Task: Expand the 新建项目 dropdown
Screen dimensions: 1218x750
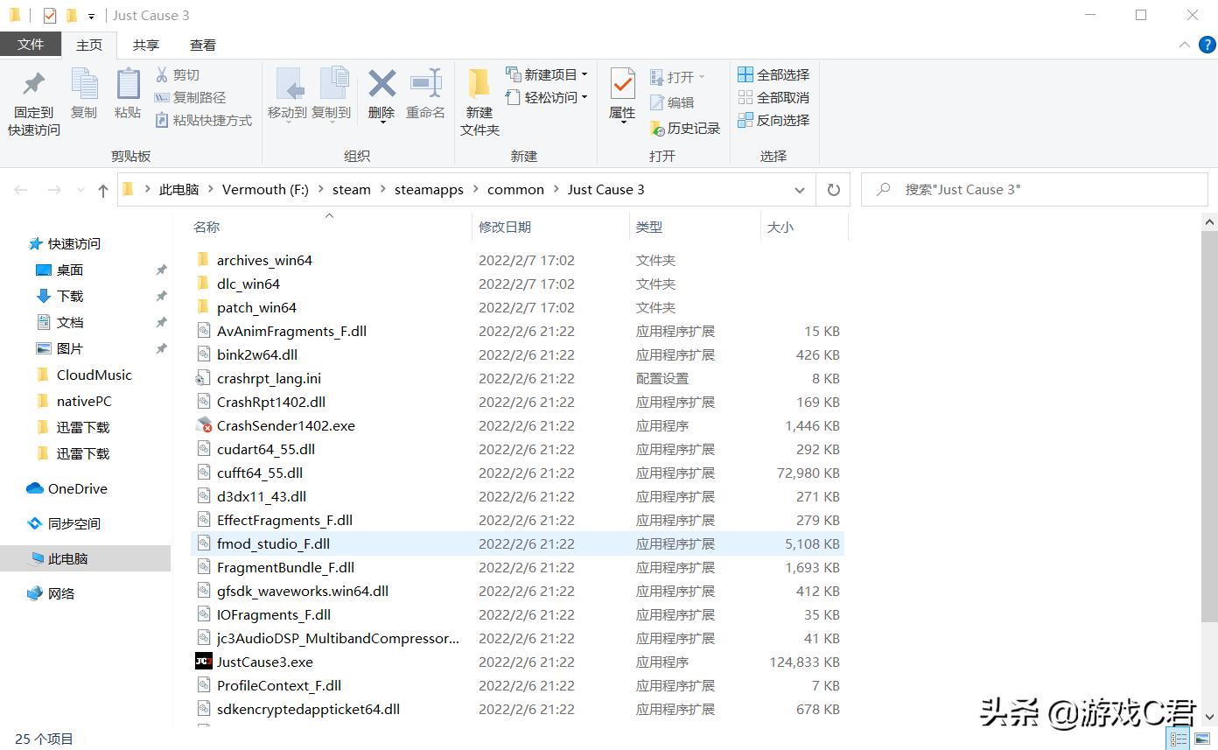Action: 584,74
